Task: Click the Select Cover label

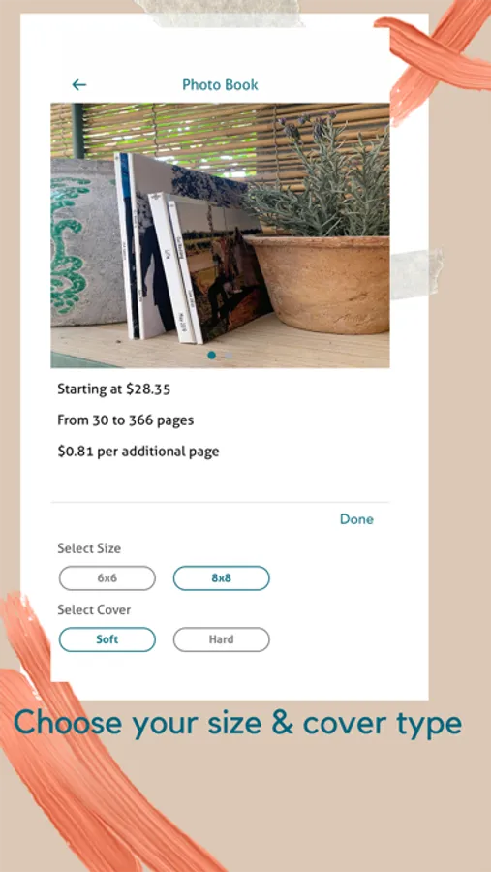Action: (x=94, y=610)
